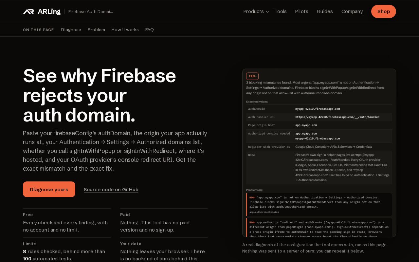419x262 pixels.
Task: Click the FAIL badge in preview
Action: coord(252,76)
